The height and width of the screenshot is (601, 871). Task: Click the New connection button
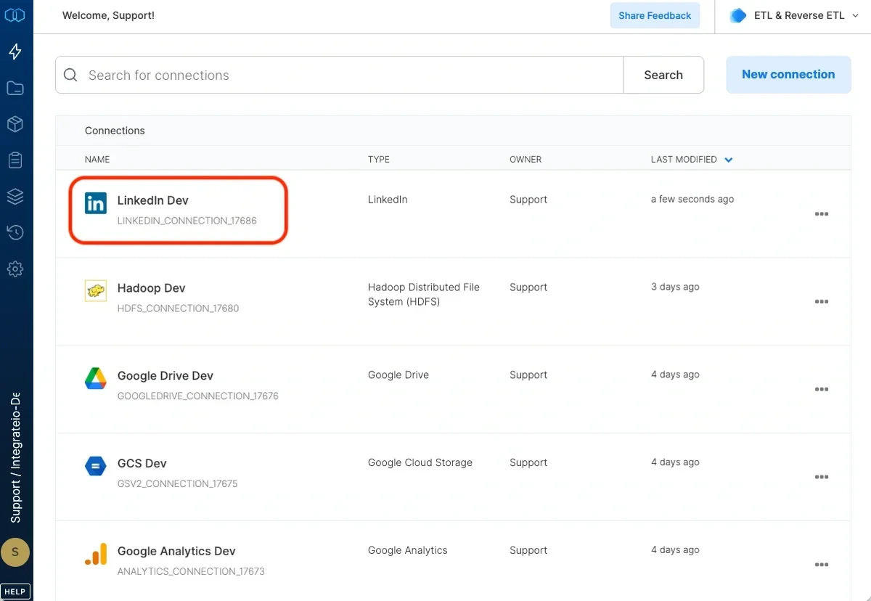pyautogui.click(x=788, y=74)
